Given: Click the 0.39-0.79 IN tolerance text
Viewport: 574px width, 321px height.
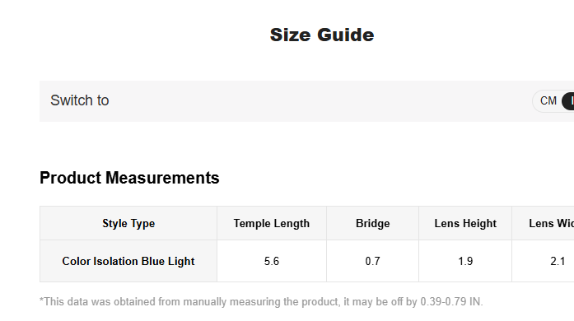Looking at the screenshot, I should coord(451,301).
